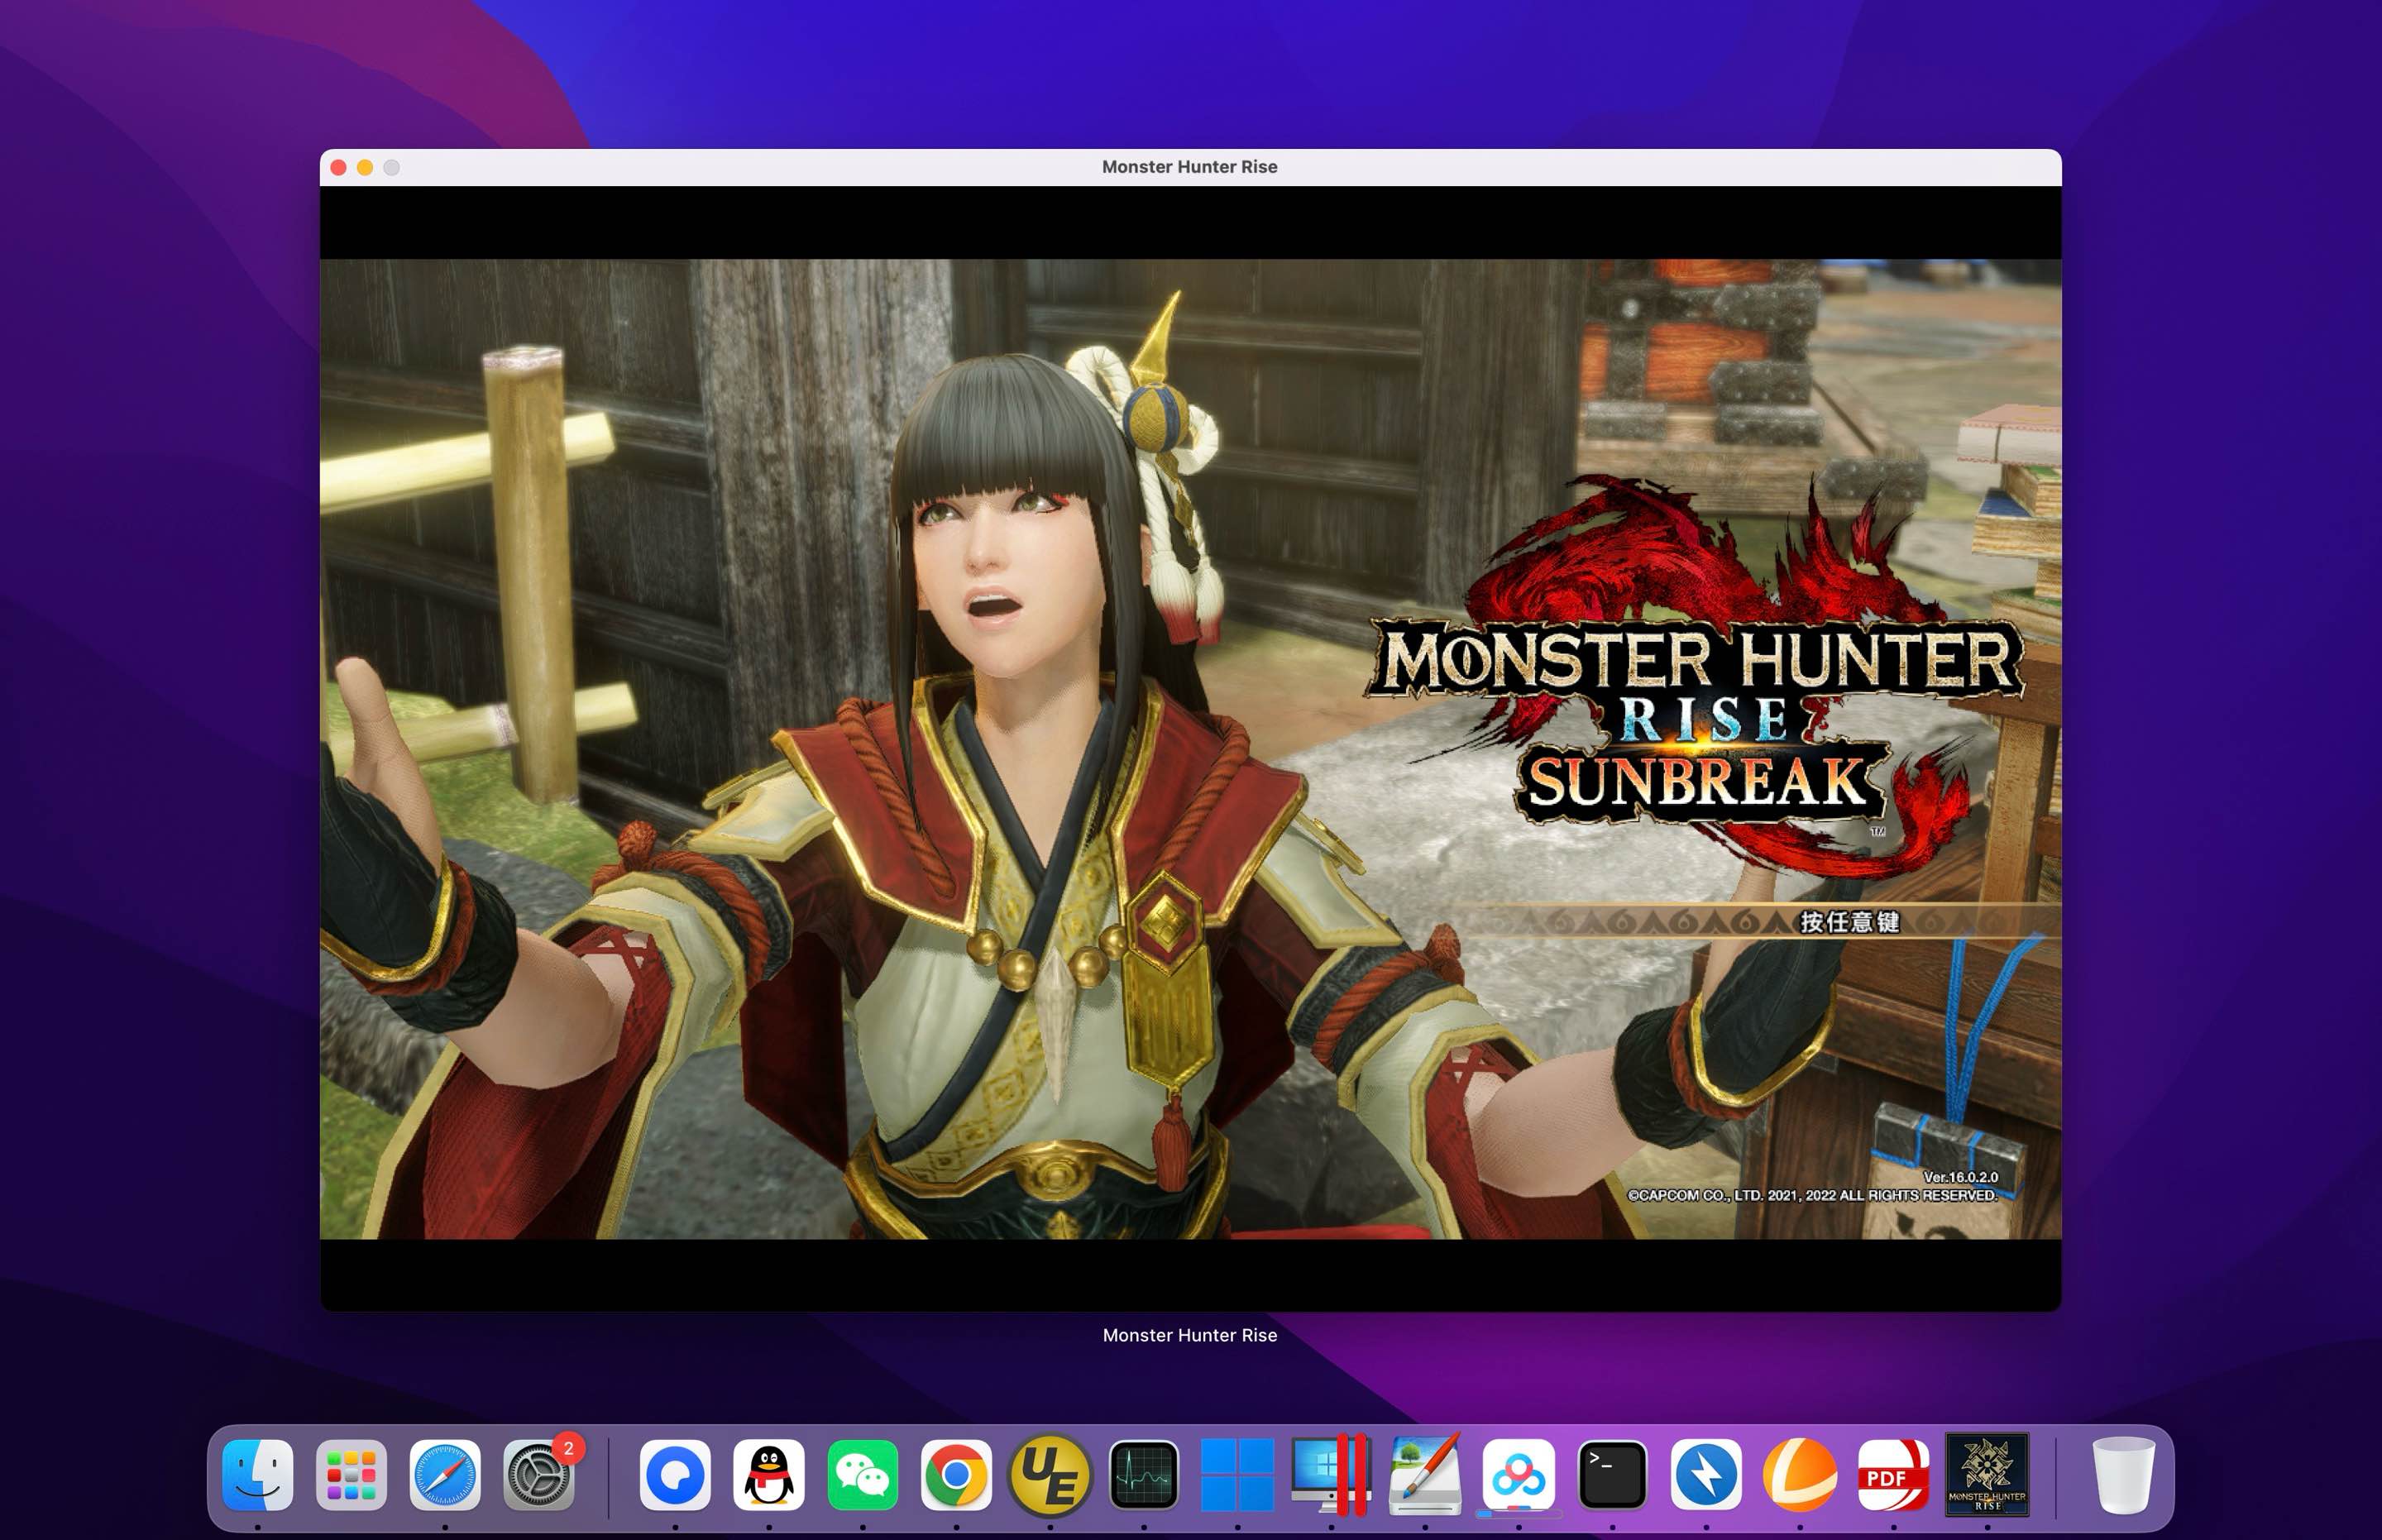This screenshot has width=2382, height=1540.
Task: Click the ©CAPCOM CO., LTD. copyright text
Action: click(1812, 1195)
